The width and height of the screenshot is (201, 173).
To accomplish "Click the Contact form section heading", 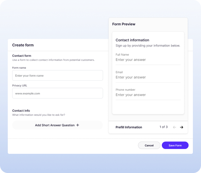I will [x=22, y=56].
